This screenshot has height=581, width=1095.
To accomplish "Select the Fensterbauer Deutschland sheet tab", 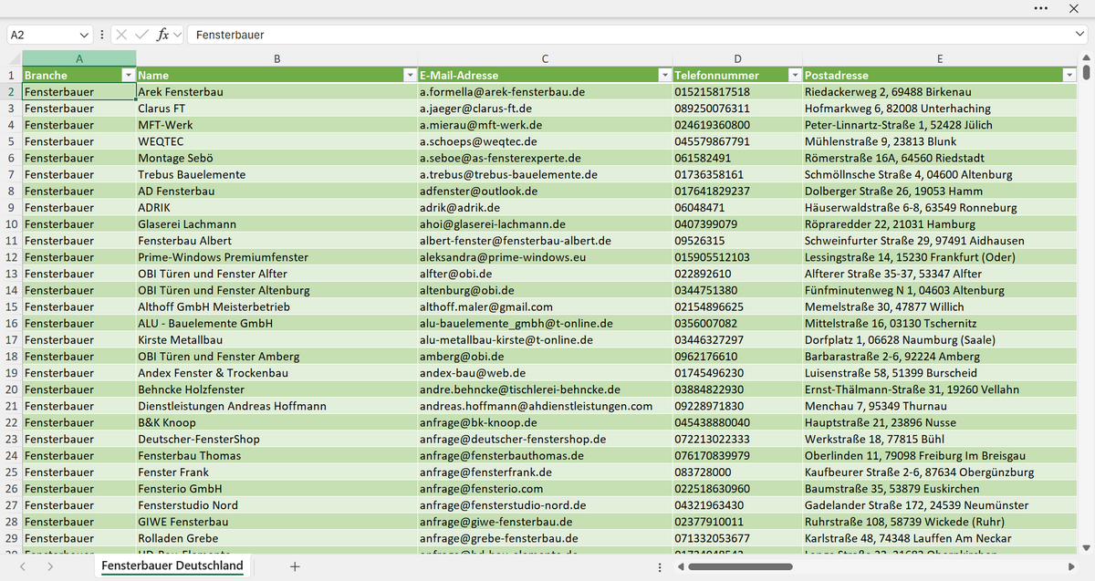I will pos(172,566).
